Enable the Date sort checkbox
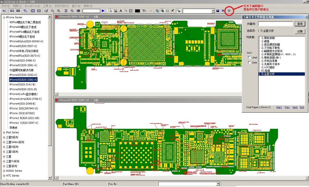309x187 pixels. (x=250, y=62)
